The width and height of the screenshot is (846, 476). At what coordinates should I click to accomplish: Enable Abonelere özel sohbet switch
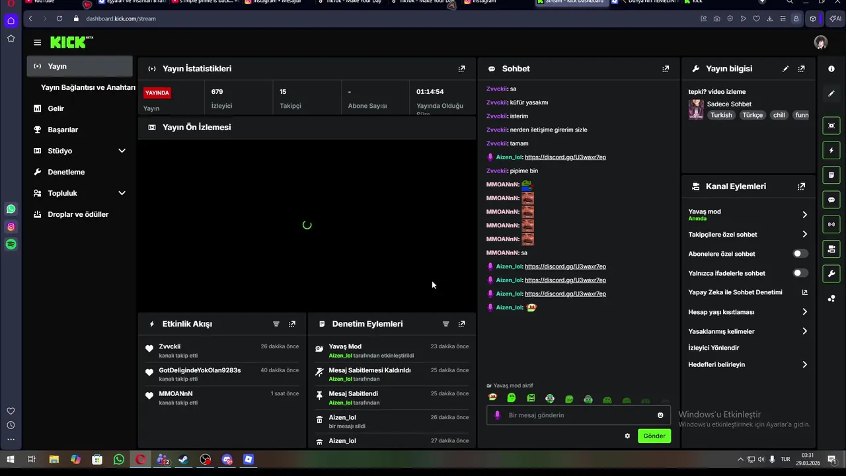[800, 254]
